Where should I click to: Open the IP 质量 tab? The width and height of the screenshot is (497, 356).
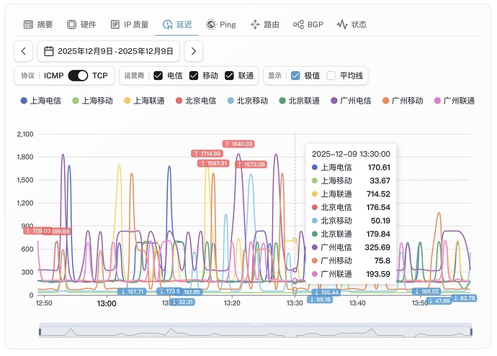pos(130,24)
